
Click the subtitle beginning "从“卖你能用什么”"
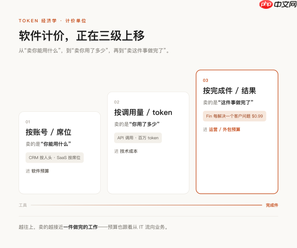point(94,51)
